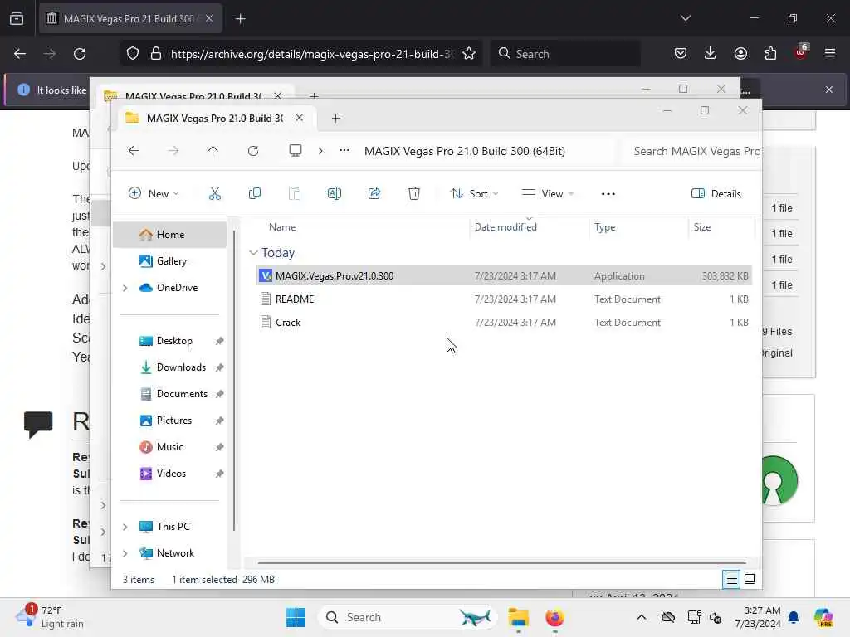Open the Firefox hamburger menu
This screenshot has width=850, height=637.
pos(830,53)
